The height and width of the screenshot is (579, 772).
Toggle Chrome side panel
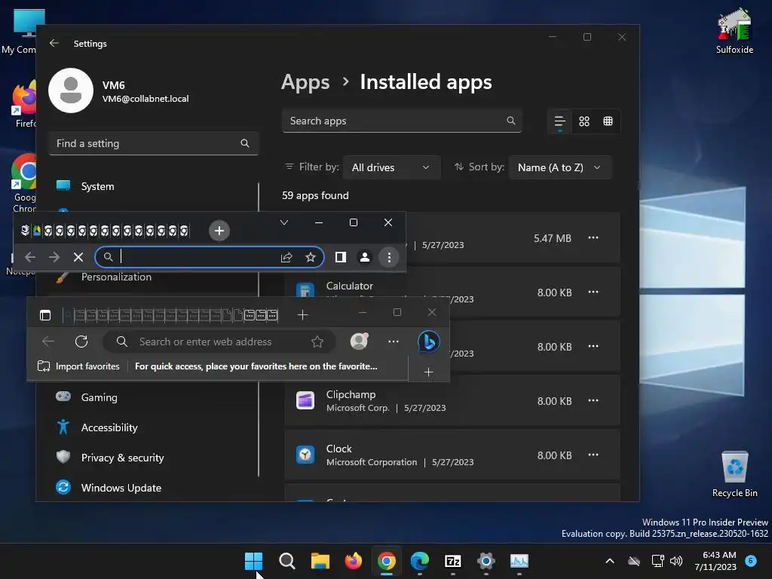coord(341,257)
